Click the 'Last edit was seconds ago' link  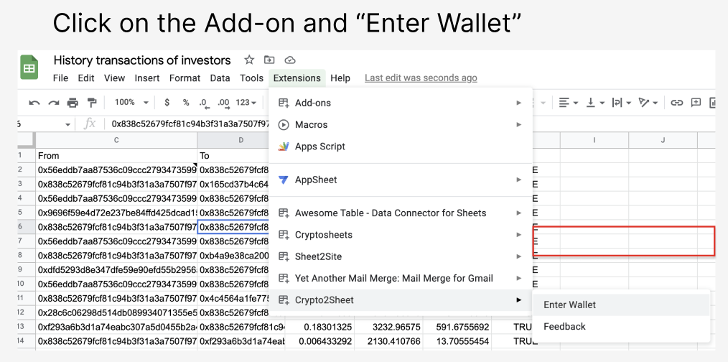421,78
